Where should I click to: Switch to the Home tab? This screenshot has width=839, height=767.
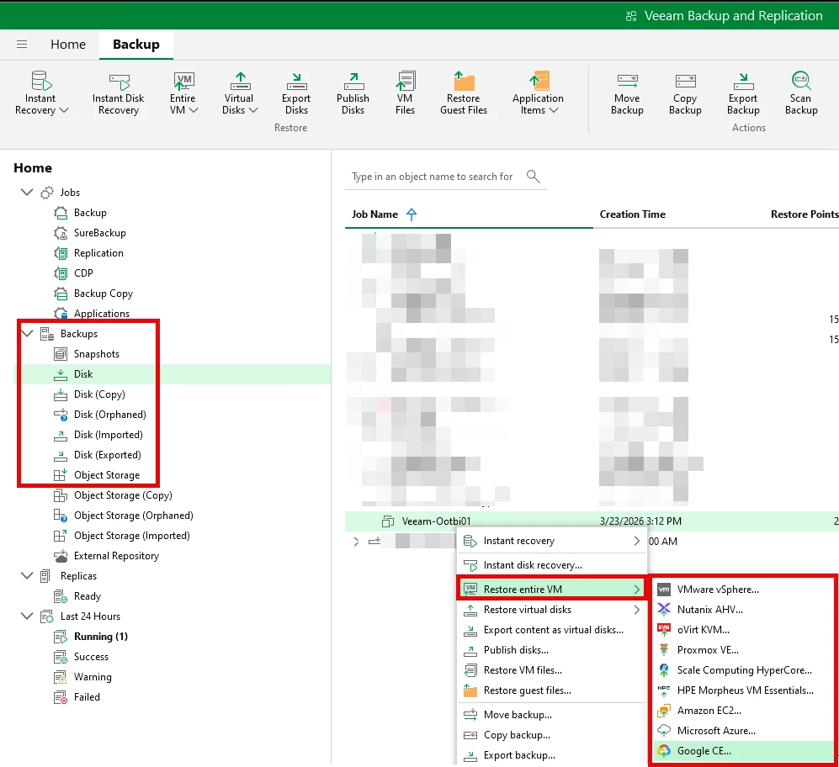coord(68,45)
